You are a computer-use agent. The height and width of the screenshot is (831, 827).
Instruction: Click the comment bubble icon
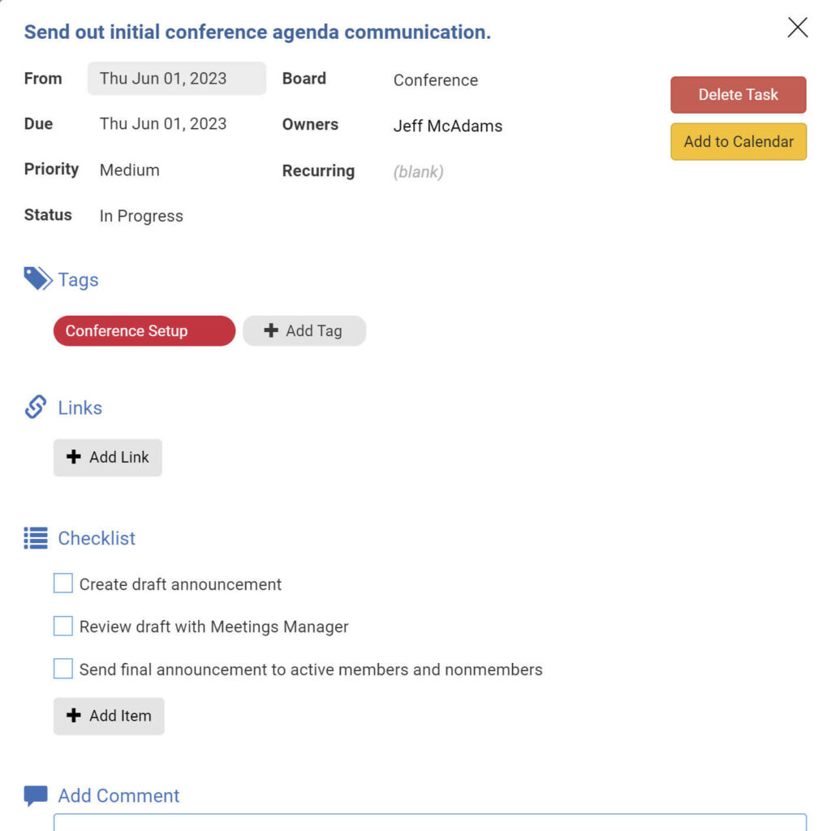[36, 795]
